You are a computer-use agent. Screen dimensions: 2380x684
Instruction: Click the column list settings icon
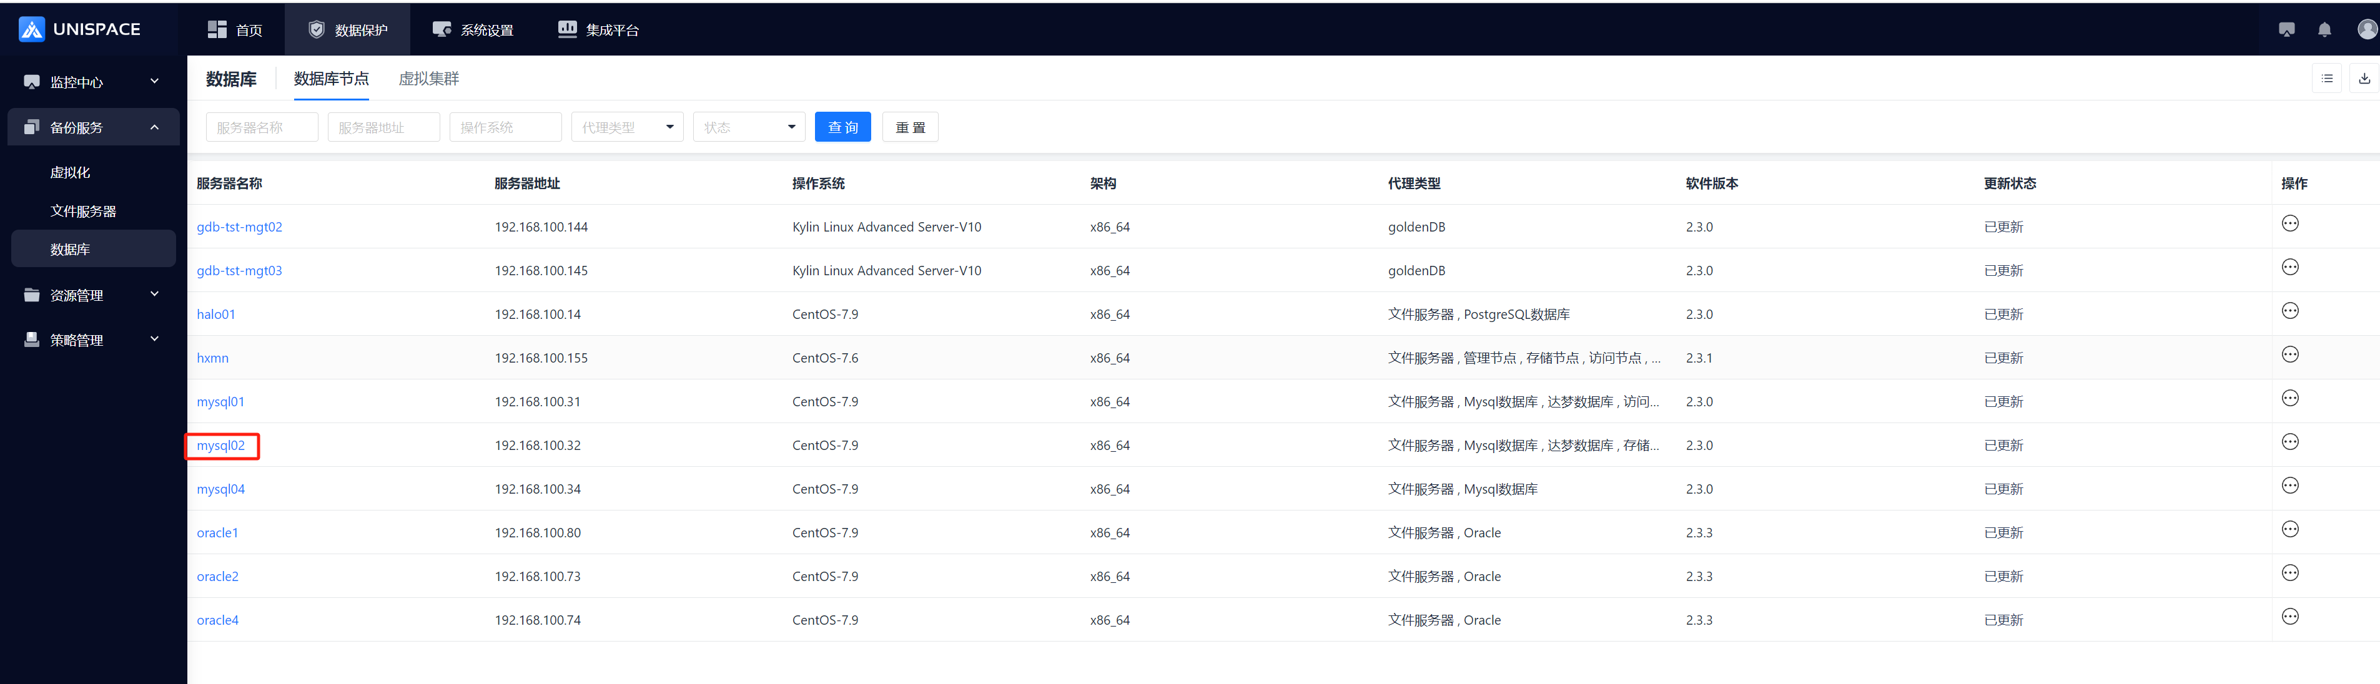click(2328, 79)
